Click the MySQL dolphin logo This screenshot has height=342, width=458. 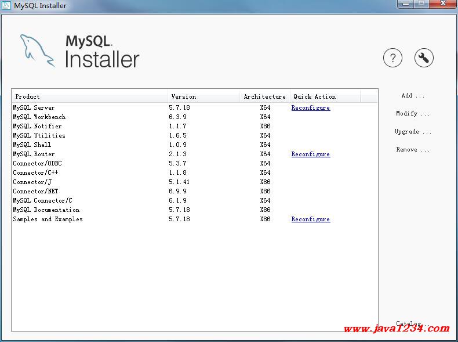point(37,51)
